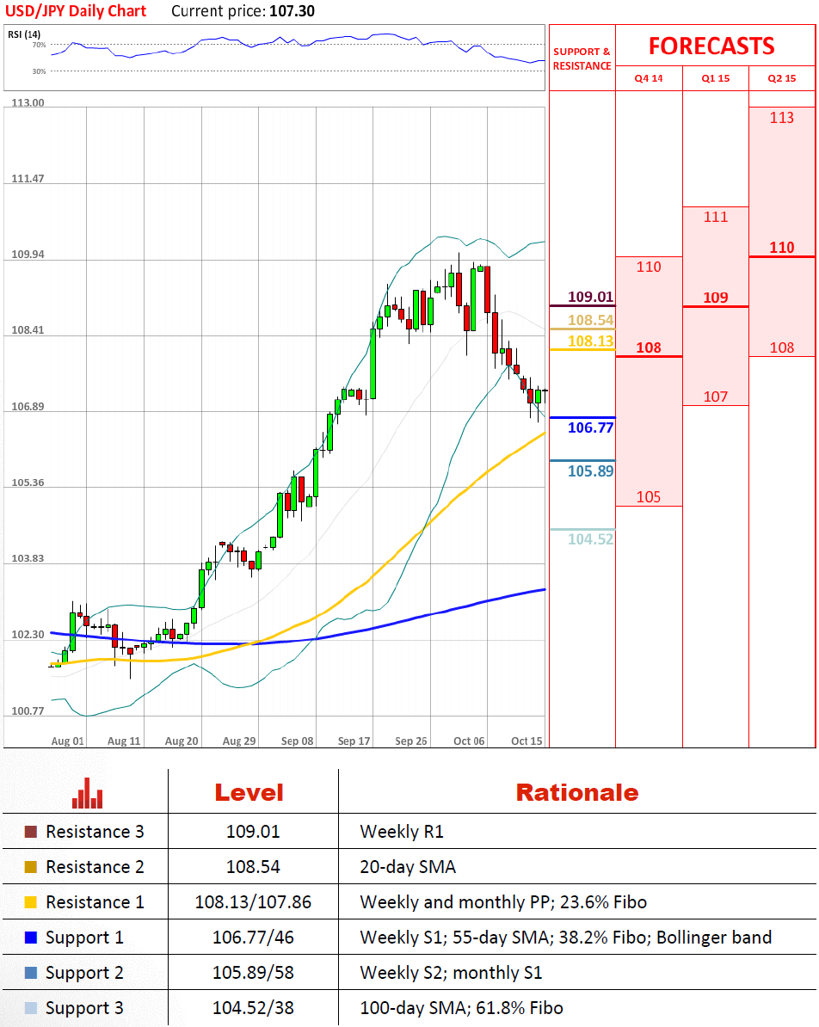Switch to the Q1 15 forecast column

click(716, 78)
